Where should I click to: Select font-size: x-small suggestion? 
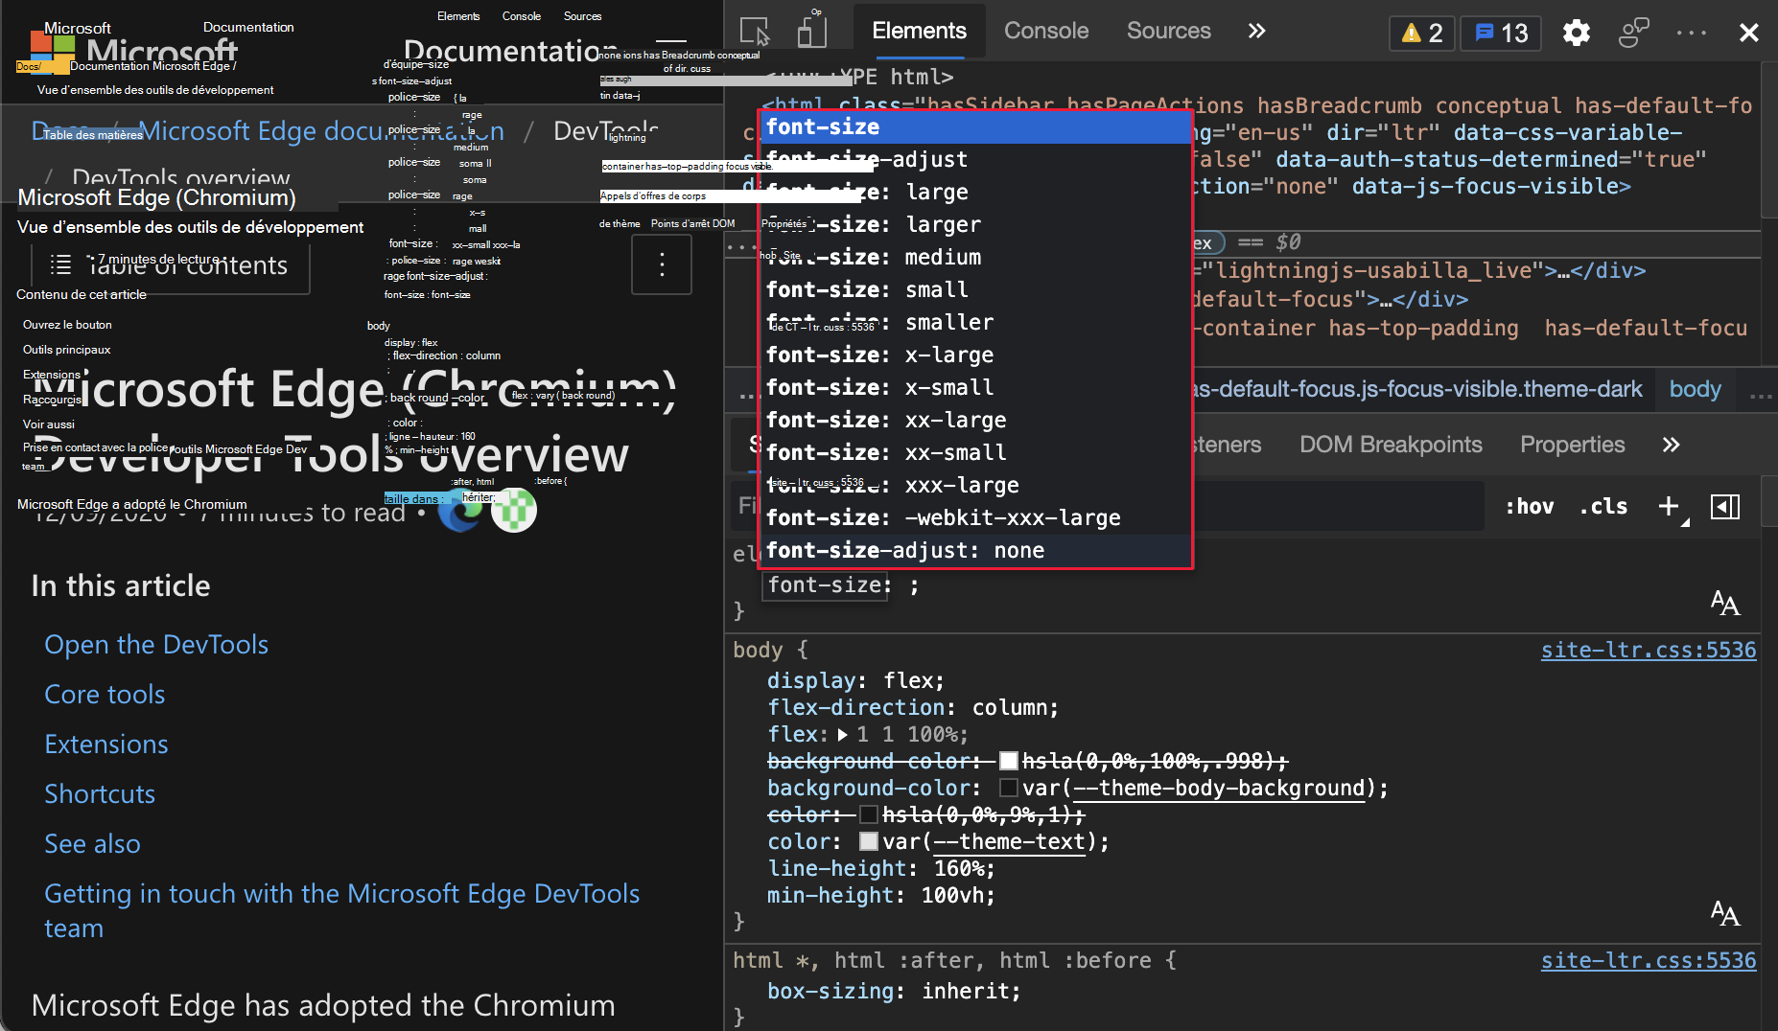coord(976,387)
